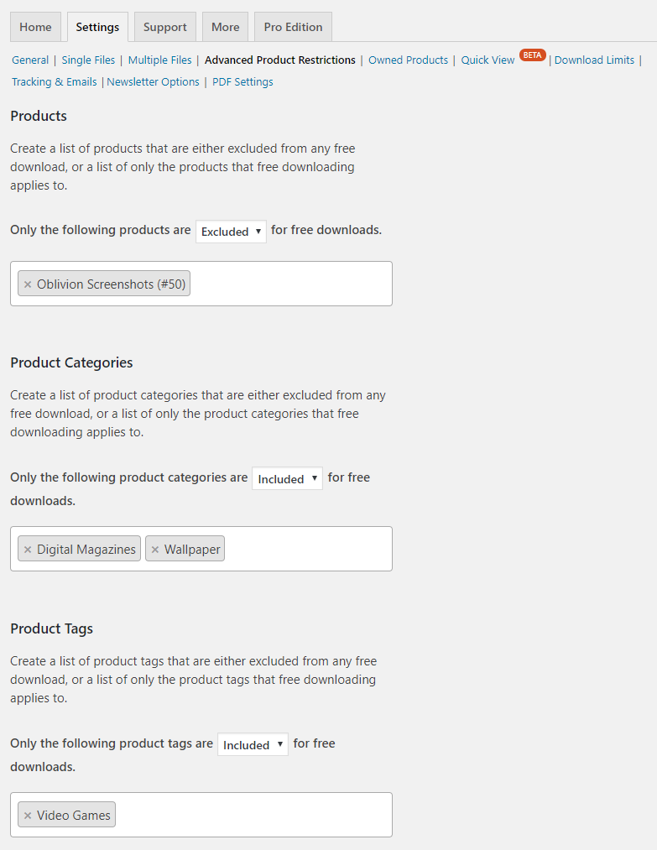The image size is (657, 850).
Task: Open the products Excluded dropdown
Action: [231, 232]
